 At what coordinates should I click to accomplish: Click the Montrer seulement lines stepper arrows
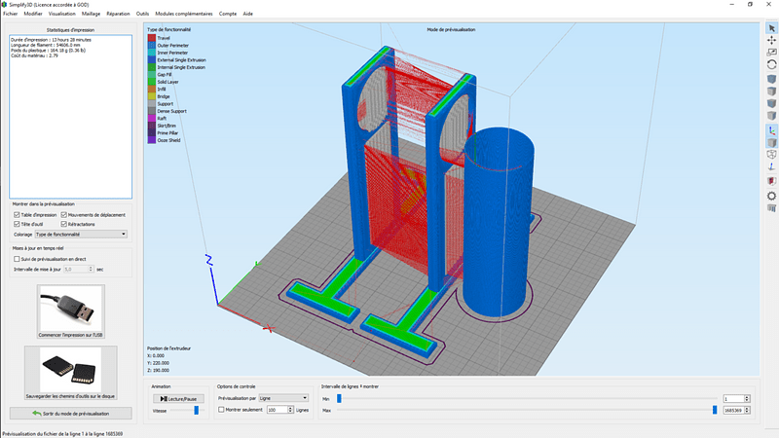point(290,410)
